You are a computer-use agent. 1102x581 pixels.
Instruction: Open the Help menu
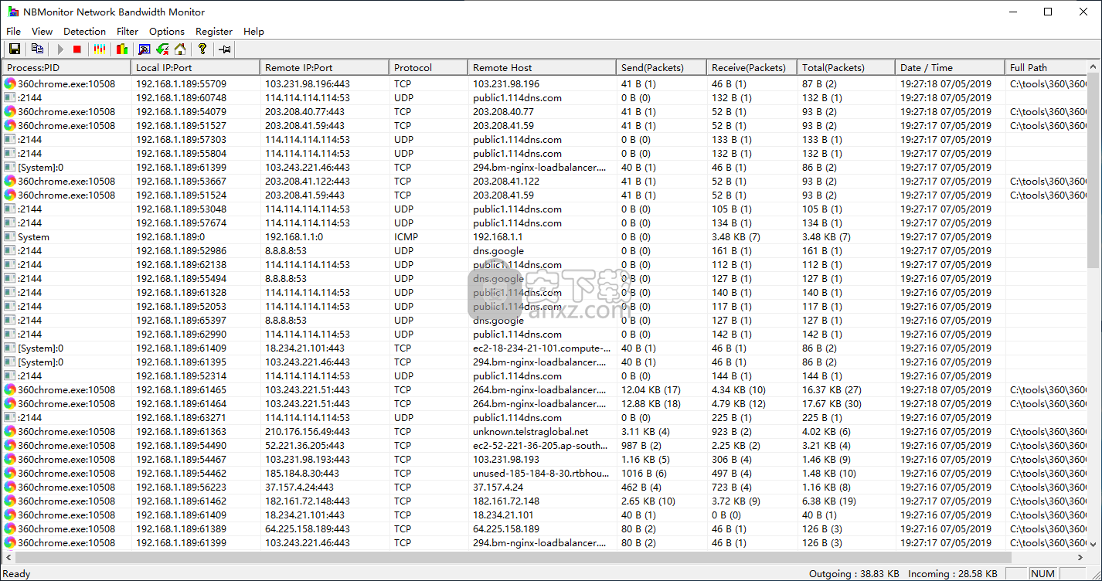(253, 32)
